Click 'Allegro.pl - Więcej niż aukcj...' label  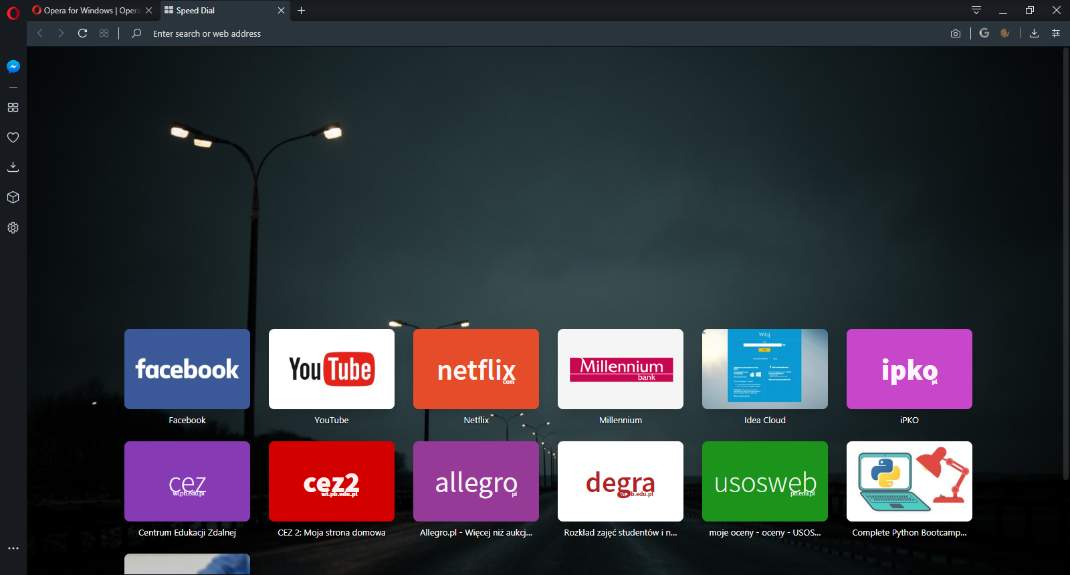pyautogui.click(x=476, y=533)
